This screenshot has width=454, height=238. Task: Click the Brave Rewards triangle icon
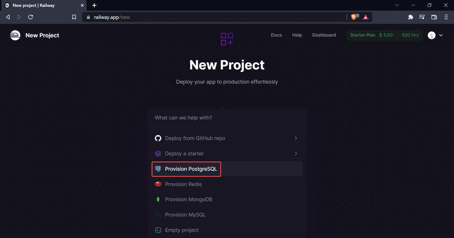click(365, 17)
